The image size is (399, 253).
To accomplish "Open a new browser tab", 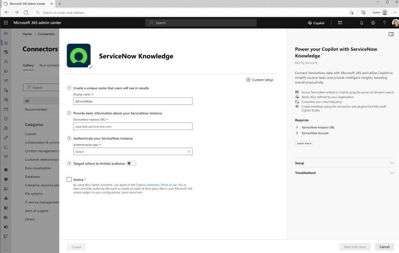I will (59, 4).
